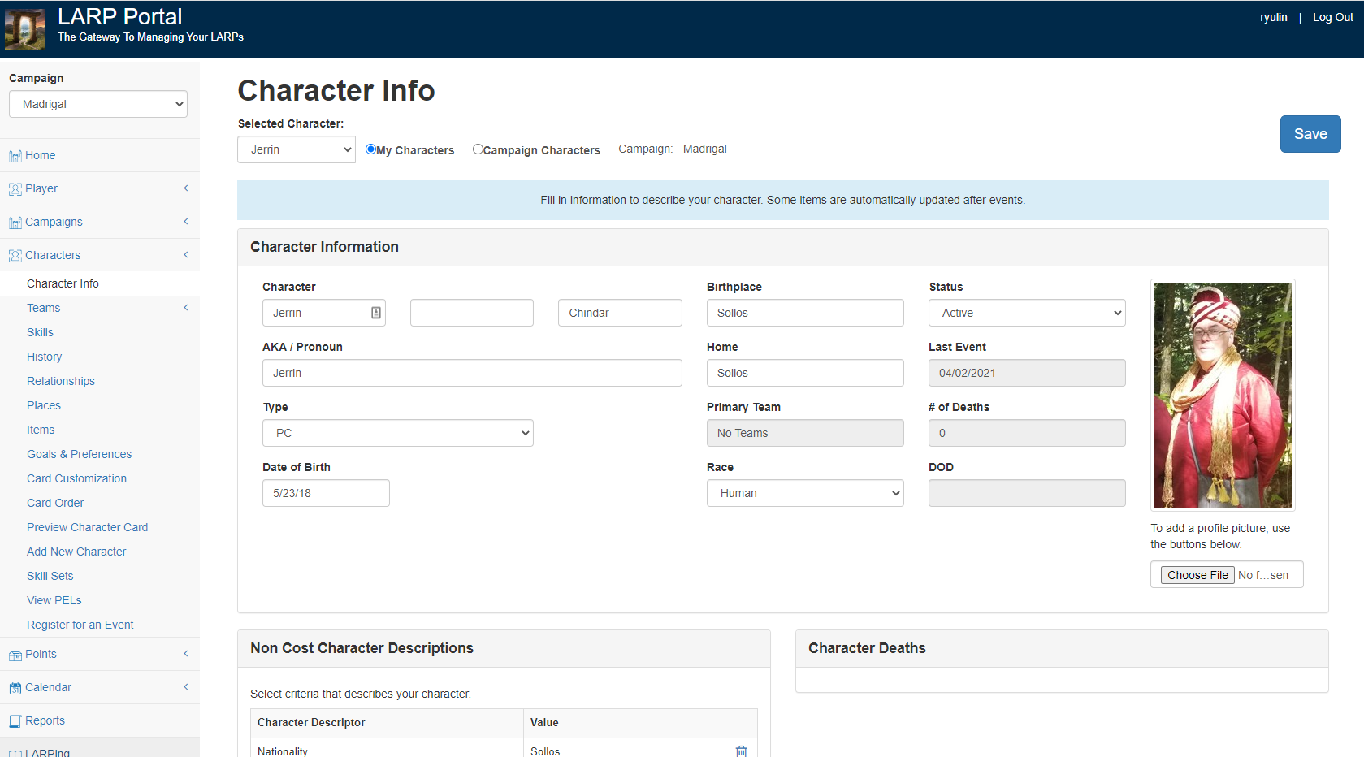Click the Campaigns sidebar icon
Image resolution: width=1364 pixels, height=757 pixels.
(15, 223)
